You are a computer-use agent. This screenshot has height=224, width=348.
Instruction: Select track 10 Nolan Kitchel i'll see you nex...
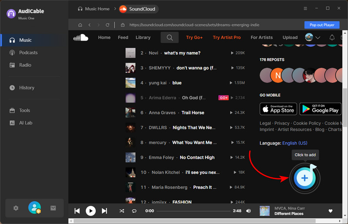(185, 172)
